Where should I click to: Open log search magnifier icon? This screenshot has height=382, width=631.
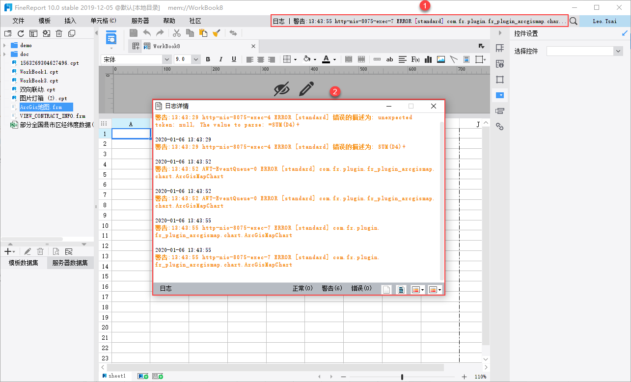pyautogui.click(x=574, y=21)
